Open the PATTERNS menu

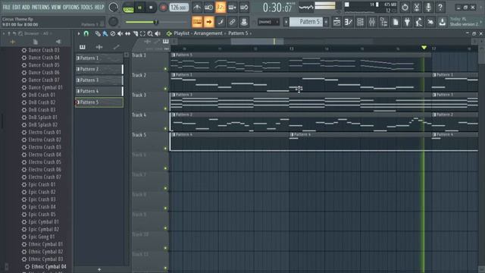[x=40, y=7]
